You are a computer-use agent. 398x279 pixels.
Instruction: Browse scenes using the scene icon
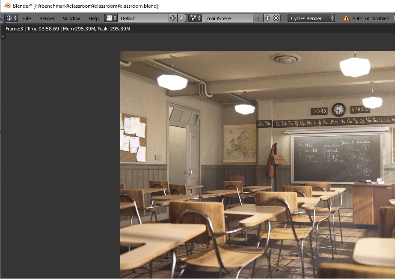195,18
